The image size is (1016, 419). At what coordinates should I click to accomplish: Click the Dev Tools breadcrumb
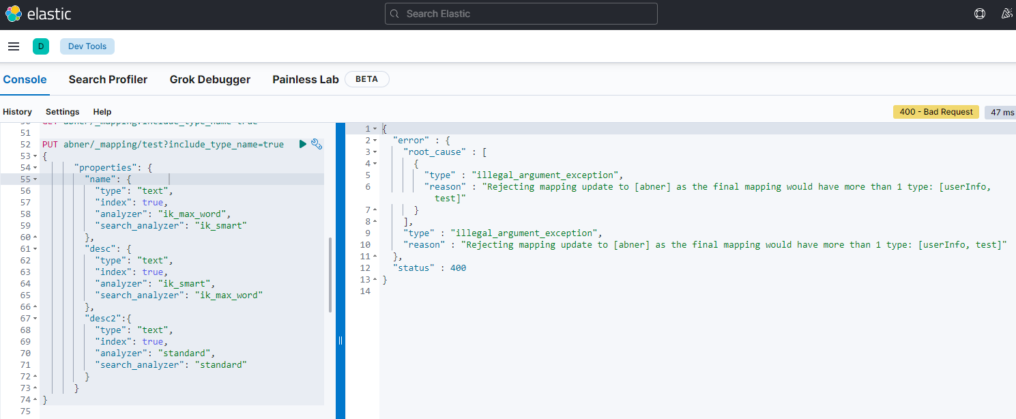[87, 46]
